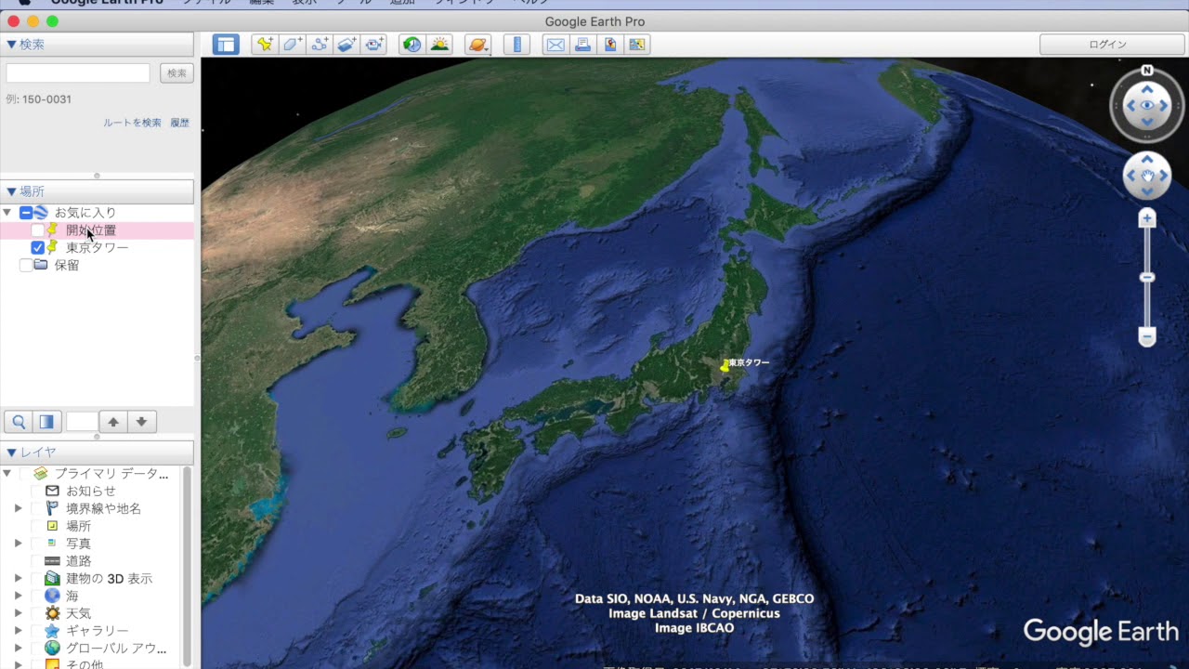Click the N north marker on compass
Image resolution: width=1189 pixels, height=669 pixels.
[1147, 71]
